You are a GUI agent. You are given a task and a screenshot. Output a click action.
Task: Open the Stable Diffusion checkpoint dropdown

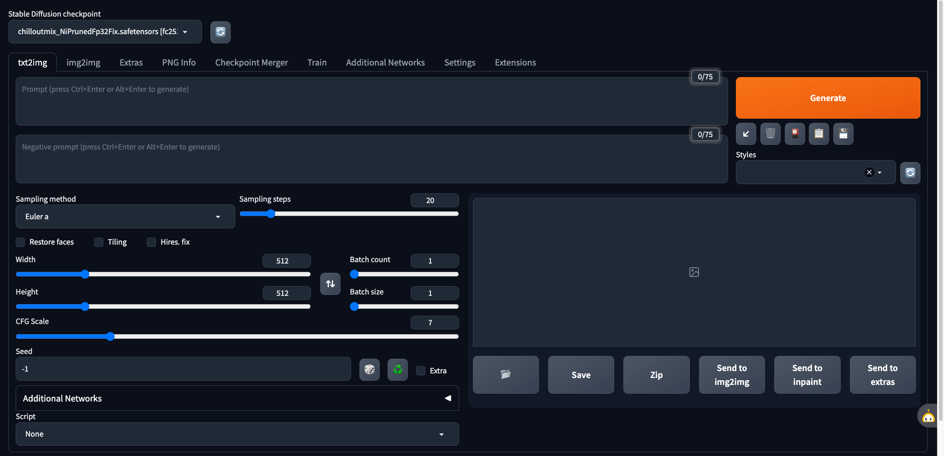(105, 32)
